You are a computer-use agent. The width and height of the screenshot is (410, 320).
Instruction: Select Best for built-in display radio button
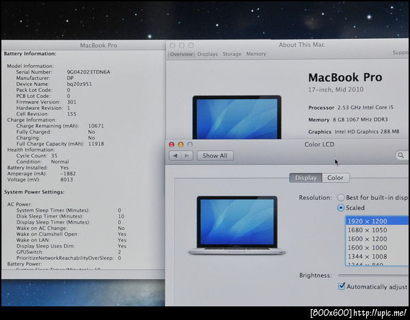(341, 198)
